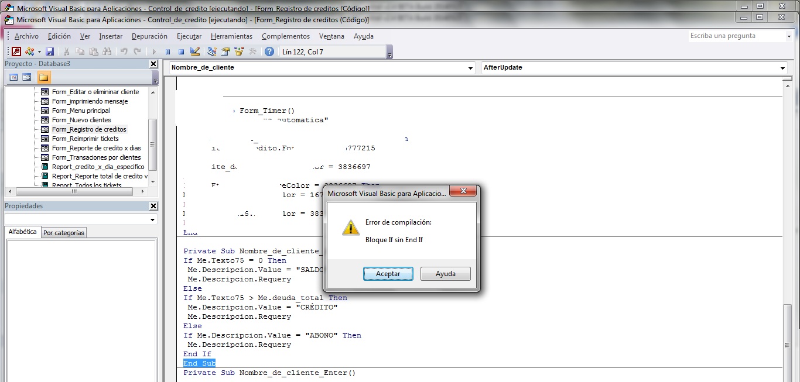Select Report_credito_x_dia_especifico in project tree

click(98, 167)
